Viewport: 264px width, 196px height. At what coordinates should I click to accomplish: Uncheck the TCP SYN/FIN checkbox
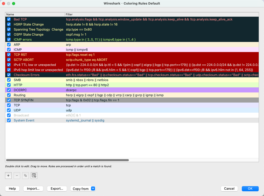(9, 100)
